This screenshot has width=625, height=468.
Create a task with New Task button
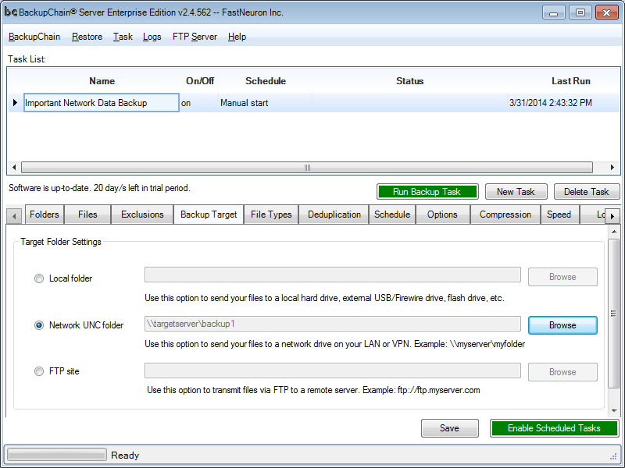click(x=516, y=192)
